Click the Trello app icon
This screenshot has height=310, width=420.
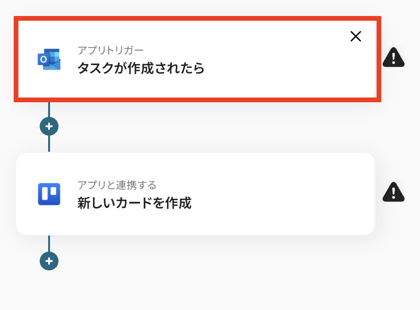(x=49, y=194)
